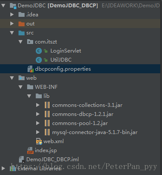Image resolution: width=162 pixels, height=175 pixels.
Task: Click the UtilJDBC public access lock icon
Action: (46, 60)
